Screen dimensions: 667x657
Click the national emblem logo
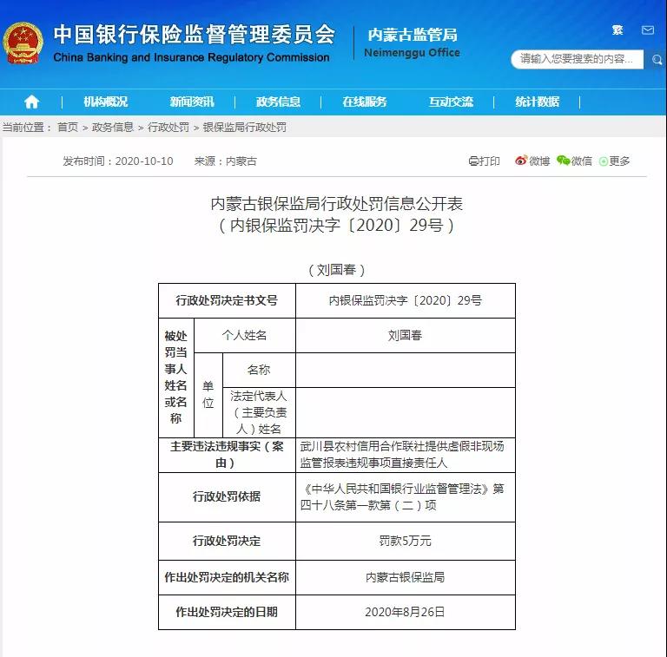[x=23, y=45]
